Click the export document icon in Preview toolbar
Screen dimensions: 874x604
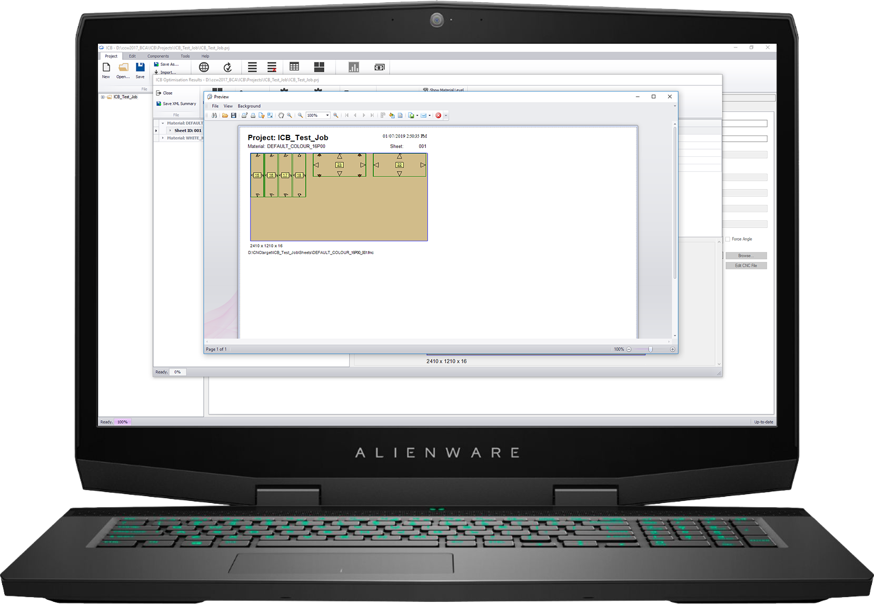[x=411, y=115]
